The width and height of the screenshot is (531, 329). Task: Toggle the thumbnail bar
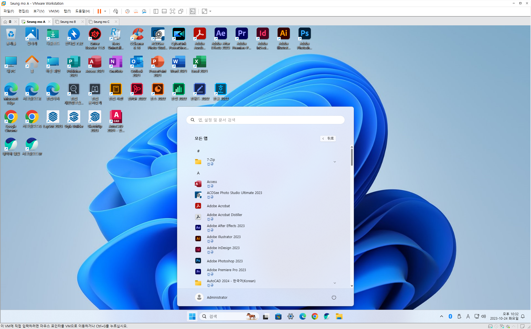164,11
